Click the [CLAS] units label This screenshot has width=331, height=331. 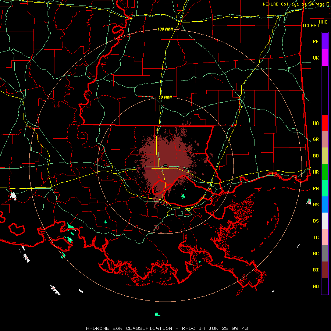(311, 25)
